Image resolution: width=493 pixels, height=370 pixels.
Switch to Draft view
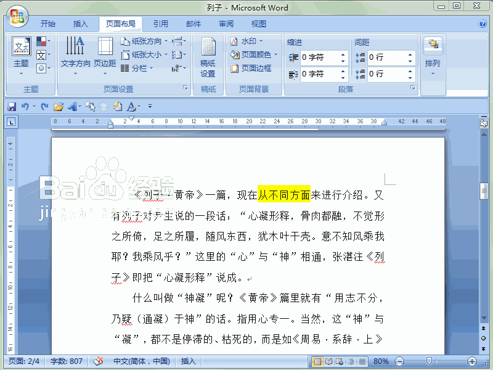coord(362,361)
